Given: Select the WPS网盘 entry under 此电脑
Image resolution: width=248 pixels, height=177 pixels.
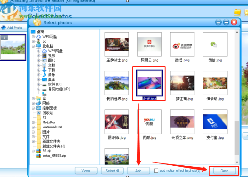Looking at the screenshot, I should [55, 51].
